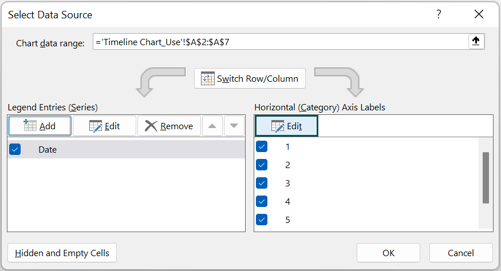Edit the selected legend series

point(104,126)
